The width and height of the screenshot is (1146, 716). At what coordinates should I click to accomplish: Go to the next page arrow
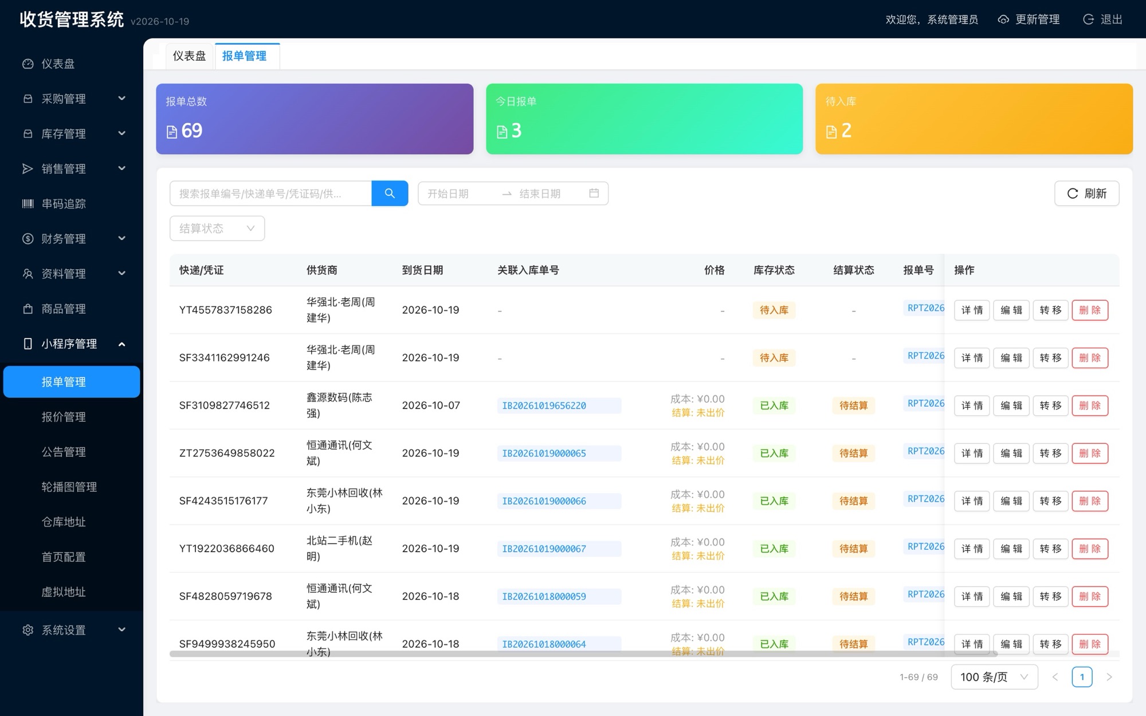[x=1109, y=677]
